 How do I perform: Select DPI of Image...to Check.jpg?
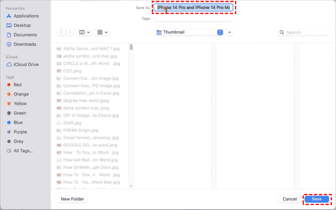pyautogui.click(x=88, y=115)
